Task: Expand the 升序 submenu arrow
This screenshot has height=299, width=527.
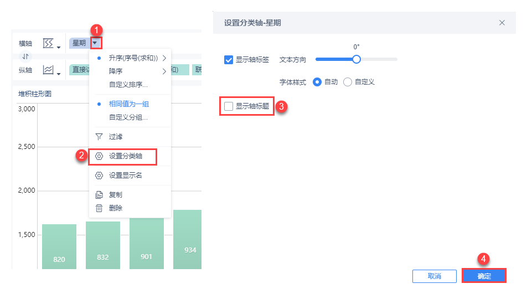Action: [x=164, y=58]
